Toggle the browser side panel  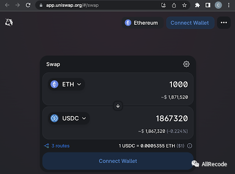(x=208, y=5)
